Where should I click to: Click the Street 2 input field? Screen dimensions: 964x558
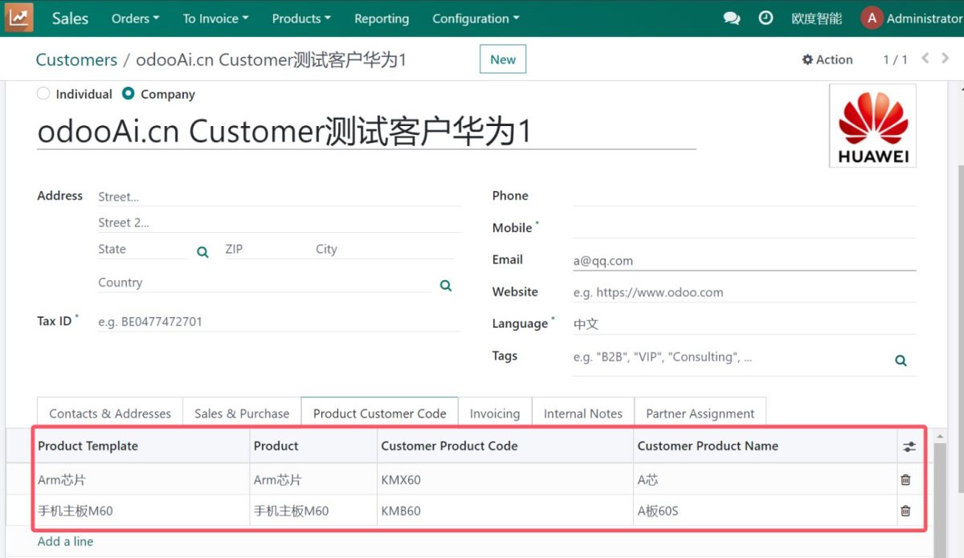(279, 222)
